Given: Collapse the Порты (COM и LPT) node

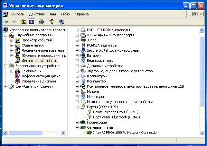Looking at the screenshot, I should (77, 107).
